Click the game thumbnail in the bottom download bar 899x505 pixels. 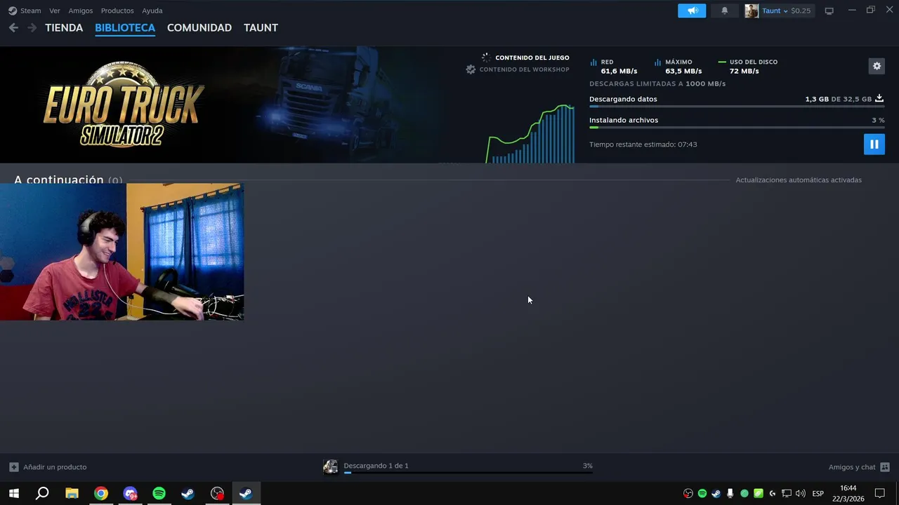pyautogui.click(x=330, y=467)
